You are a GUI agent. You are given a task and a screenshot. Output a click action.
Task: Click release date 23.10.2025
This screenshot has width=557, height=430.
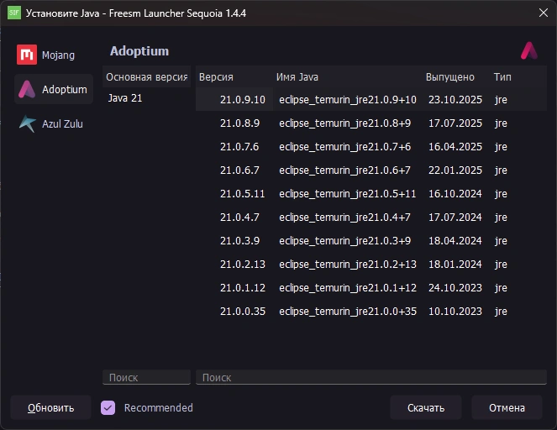tap(455, 99)
